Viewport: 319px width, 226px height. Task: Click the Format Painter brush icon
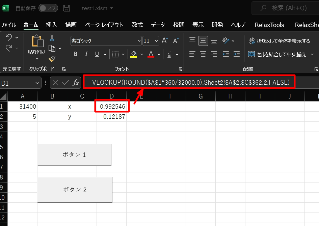tap(52, 59)
